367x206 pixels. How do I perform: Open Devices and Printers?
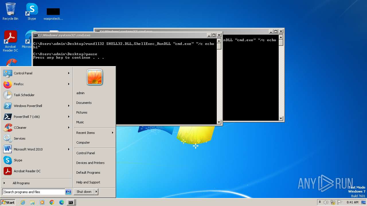[x=90, y=163]
